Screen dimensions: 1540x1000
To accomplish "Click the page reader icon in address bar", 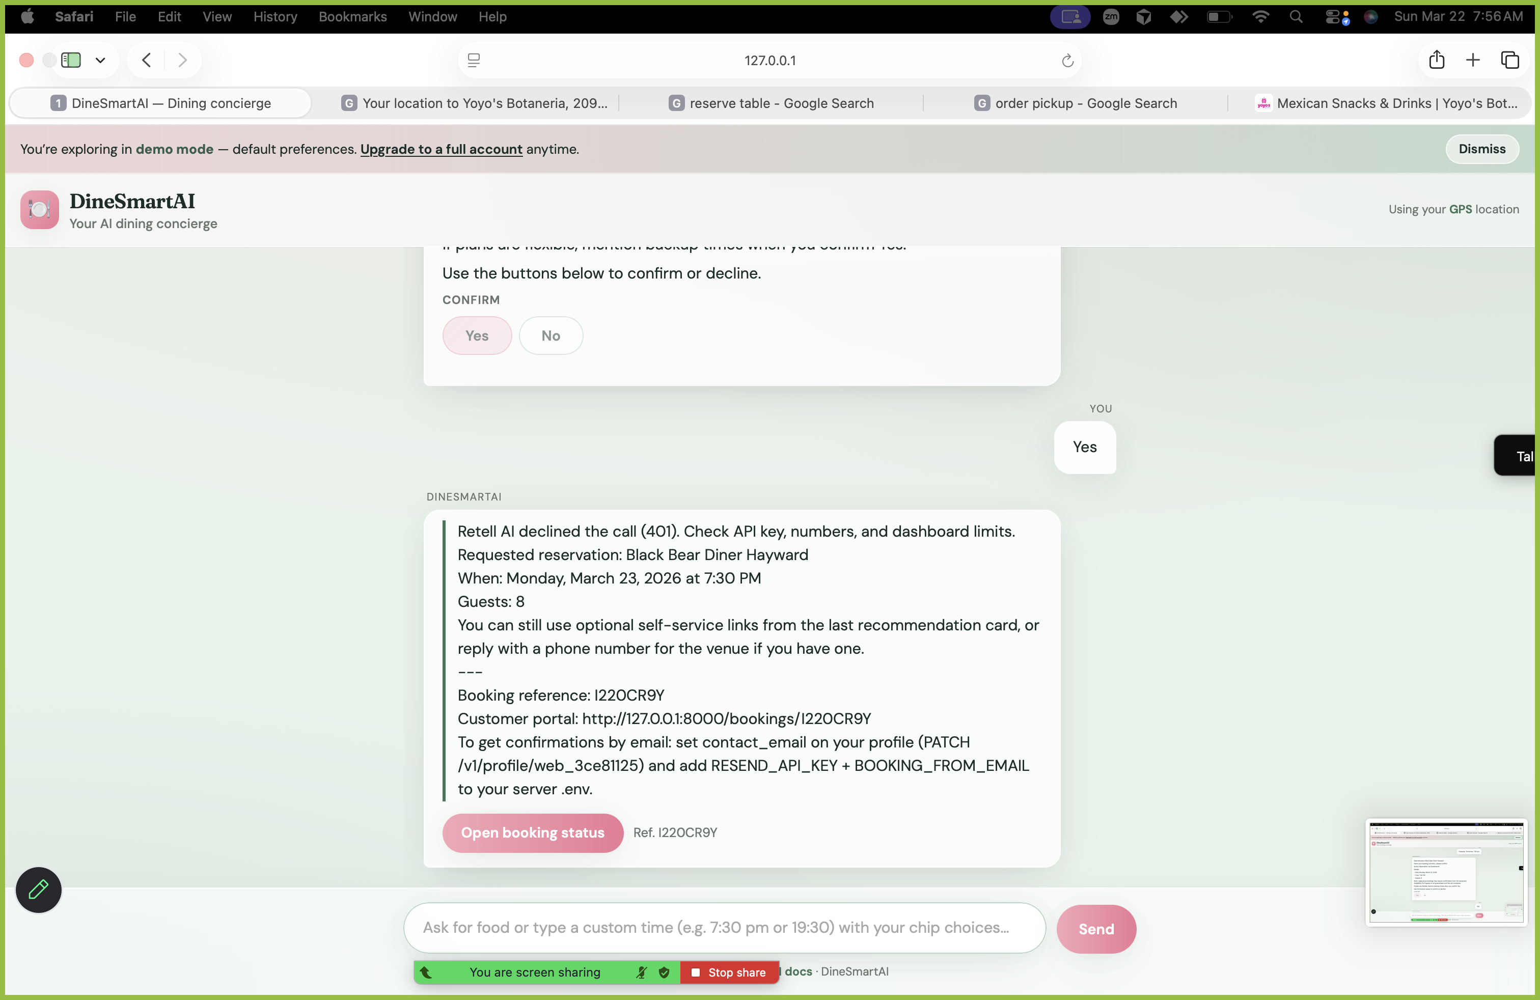I will (474, 60).
